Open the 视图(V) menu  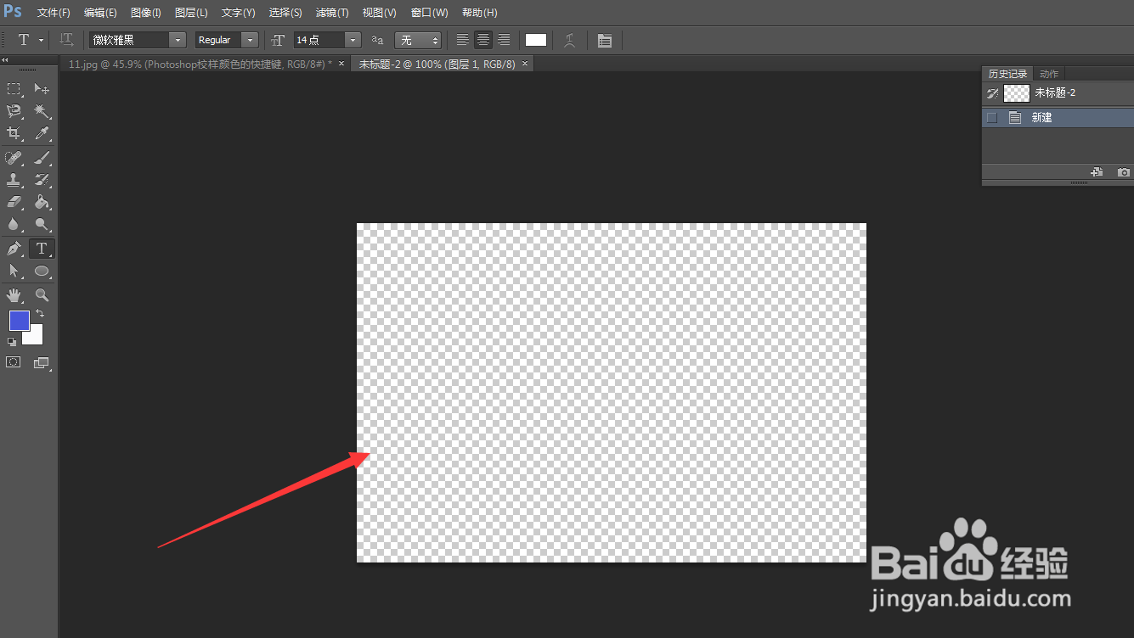379,13
